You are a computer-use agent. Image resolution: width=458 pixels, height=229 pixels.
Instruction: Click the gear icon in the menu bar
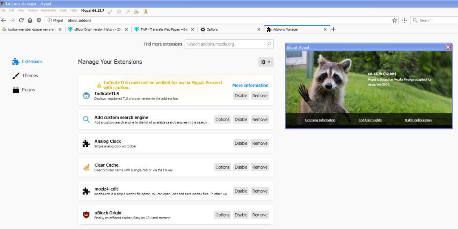(x=119, y=12)
